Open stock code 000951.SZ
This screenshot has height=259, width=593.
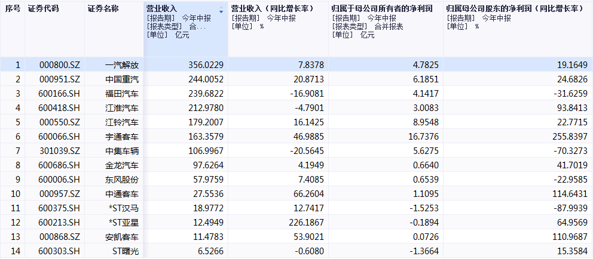59,79
